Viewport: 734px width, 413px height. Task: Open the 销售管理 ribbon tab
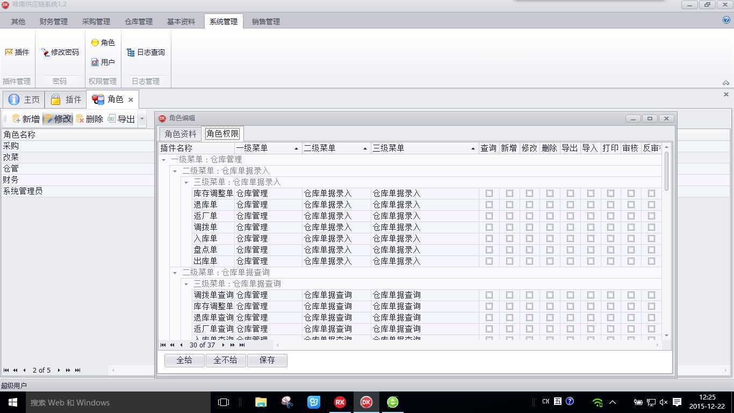(266, 22)
